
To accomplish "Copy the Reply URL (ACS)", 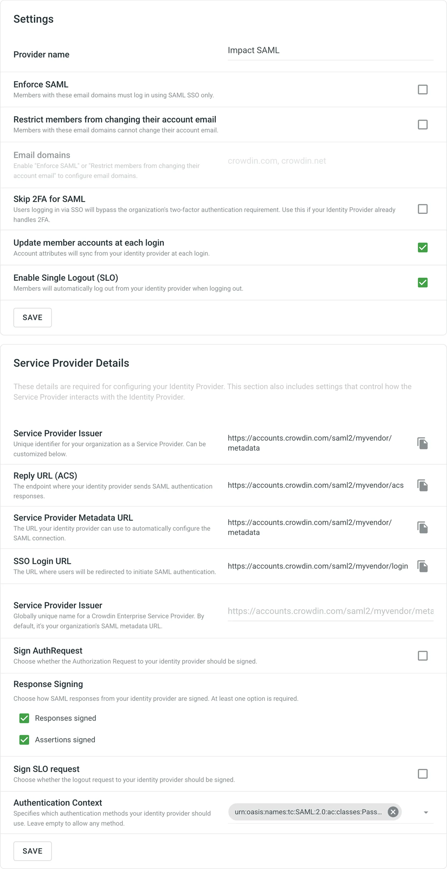I will [x=422, y=485].
